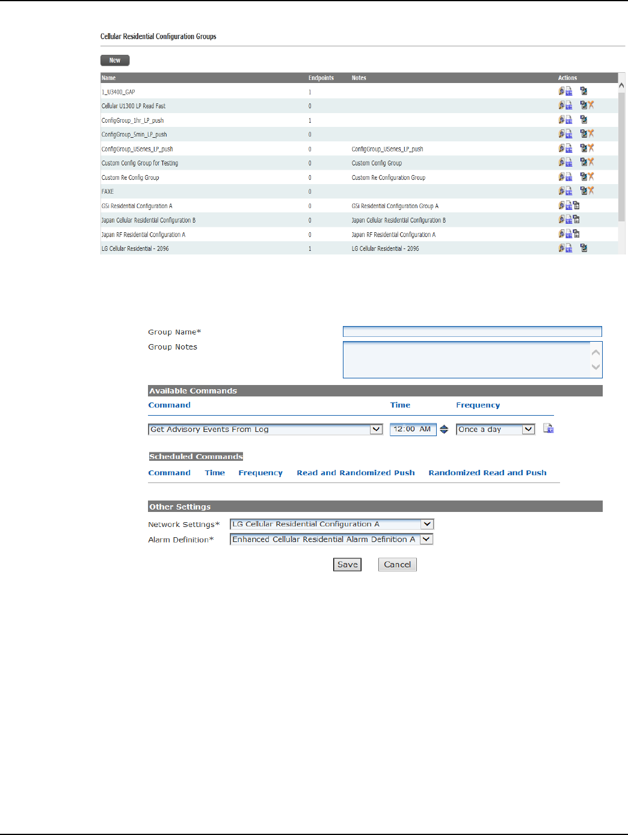
Task: Expand Alarm Definition dropdown
Action: tap(332, 540)
